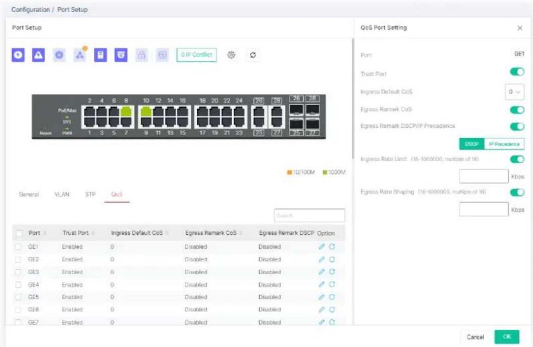The width and height of the screenshot is (533, 347).
Task: Open the topology icon with orange badge
Action: pos(80,55)
